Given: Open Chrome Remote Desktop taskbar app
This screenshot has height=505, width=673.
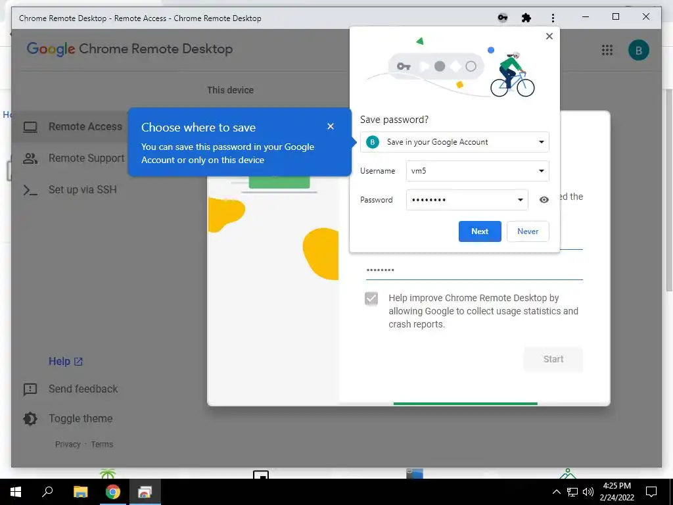Looking at the screenshot, I should point(145,492).
